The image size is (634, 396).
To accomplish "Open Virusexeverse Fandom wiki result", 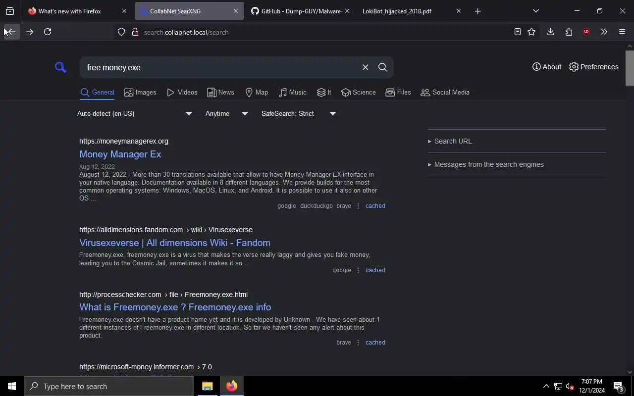I will 175,243.
